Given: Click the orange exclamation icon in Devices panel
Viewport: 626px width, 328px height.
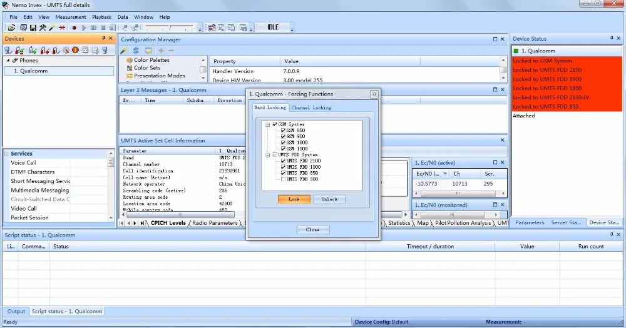Looking at the screenshot, I should pyautogui.click(x=76, y=50).
